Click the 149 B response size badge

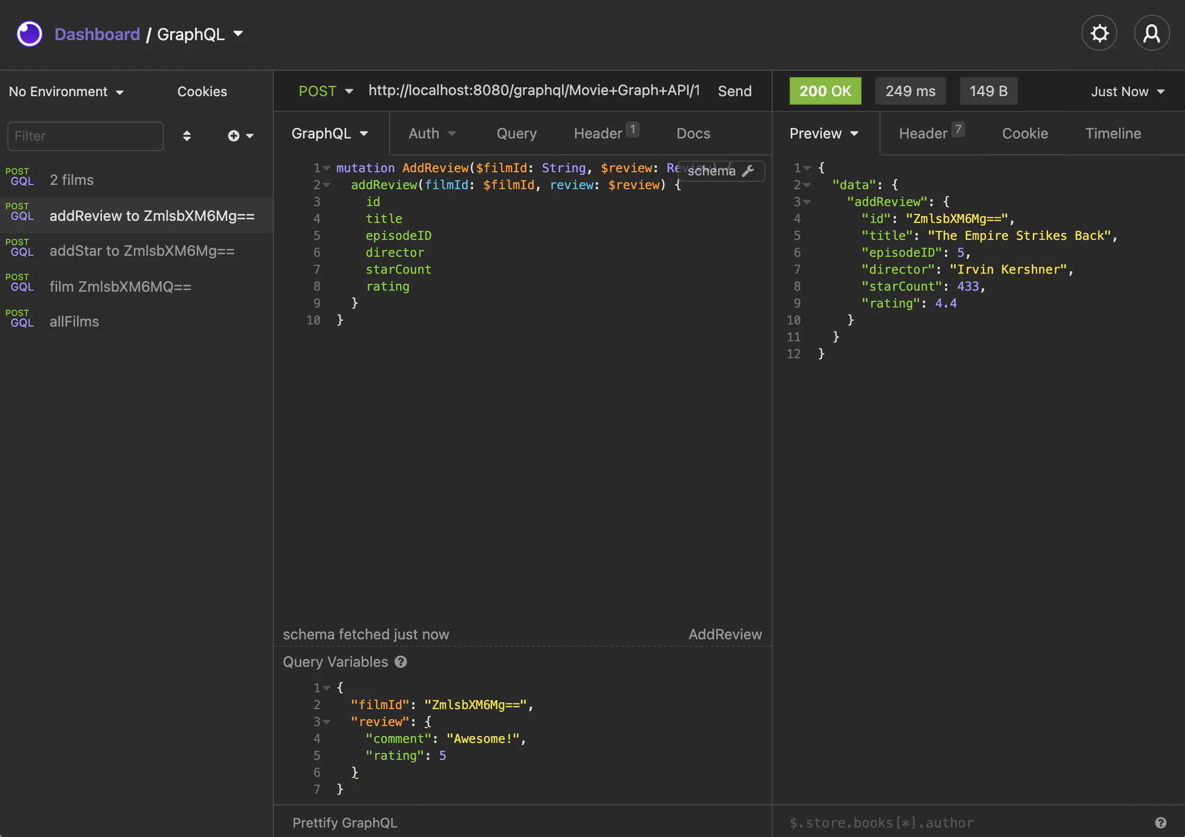coord(988,91)
